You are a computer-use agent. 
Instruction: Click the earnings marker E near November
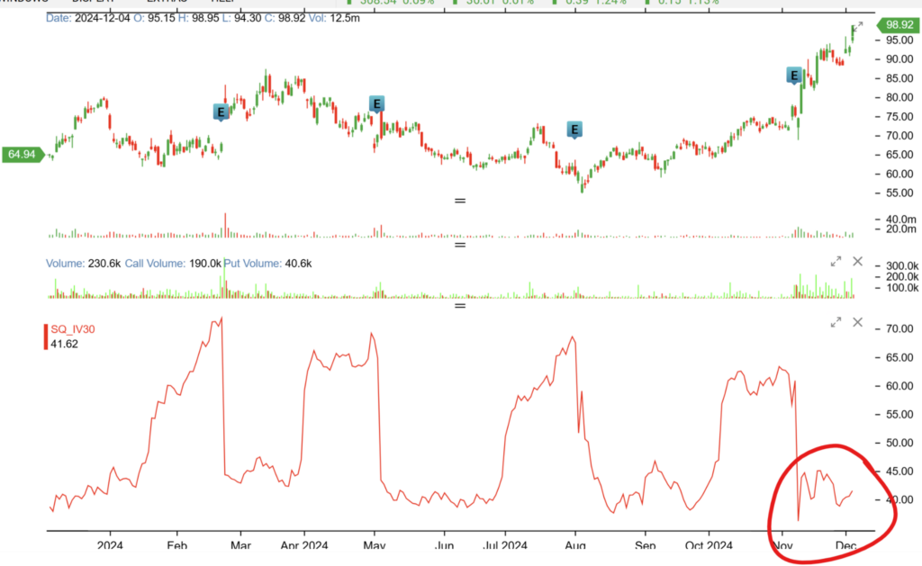click(x=794, y=76)
